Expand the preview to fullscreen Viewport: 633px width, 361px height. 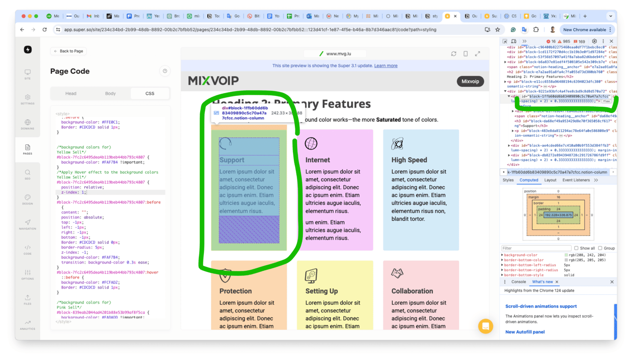478,54
